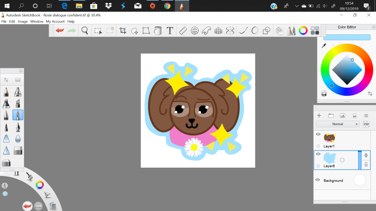The width and height of the screenshot is (376, 211).
Task: Open the Normal blend mode dropdown
Action: (338, 124)
